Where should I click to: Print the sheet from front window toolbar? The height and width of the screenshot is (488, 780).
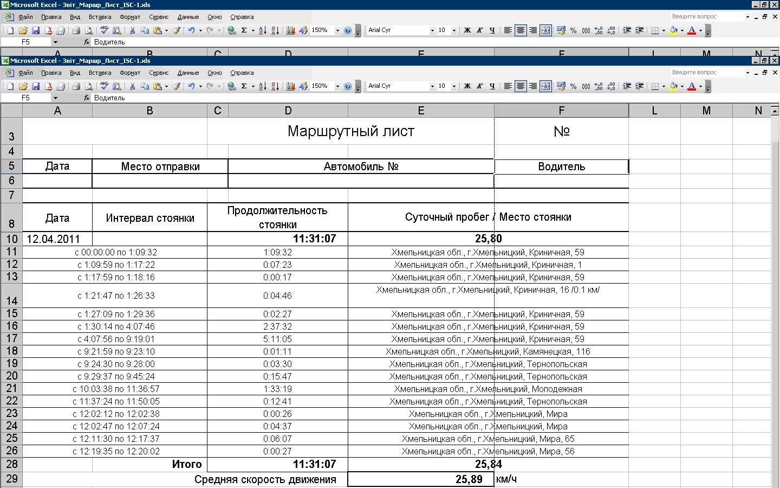[x=76, y=86]
